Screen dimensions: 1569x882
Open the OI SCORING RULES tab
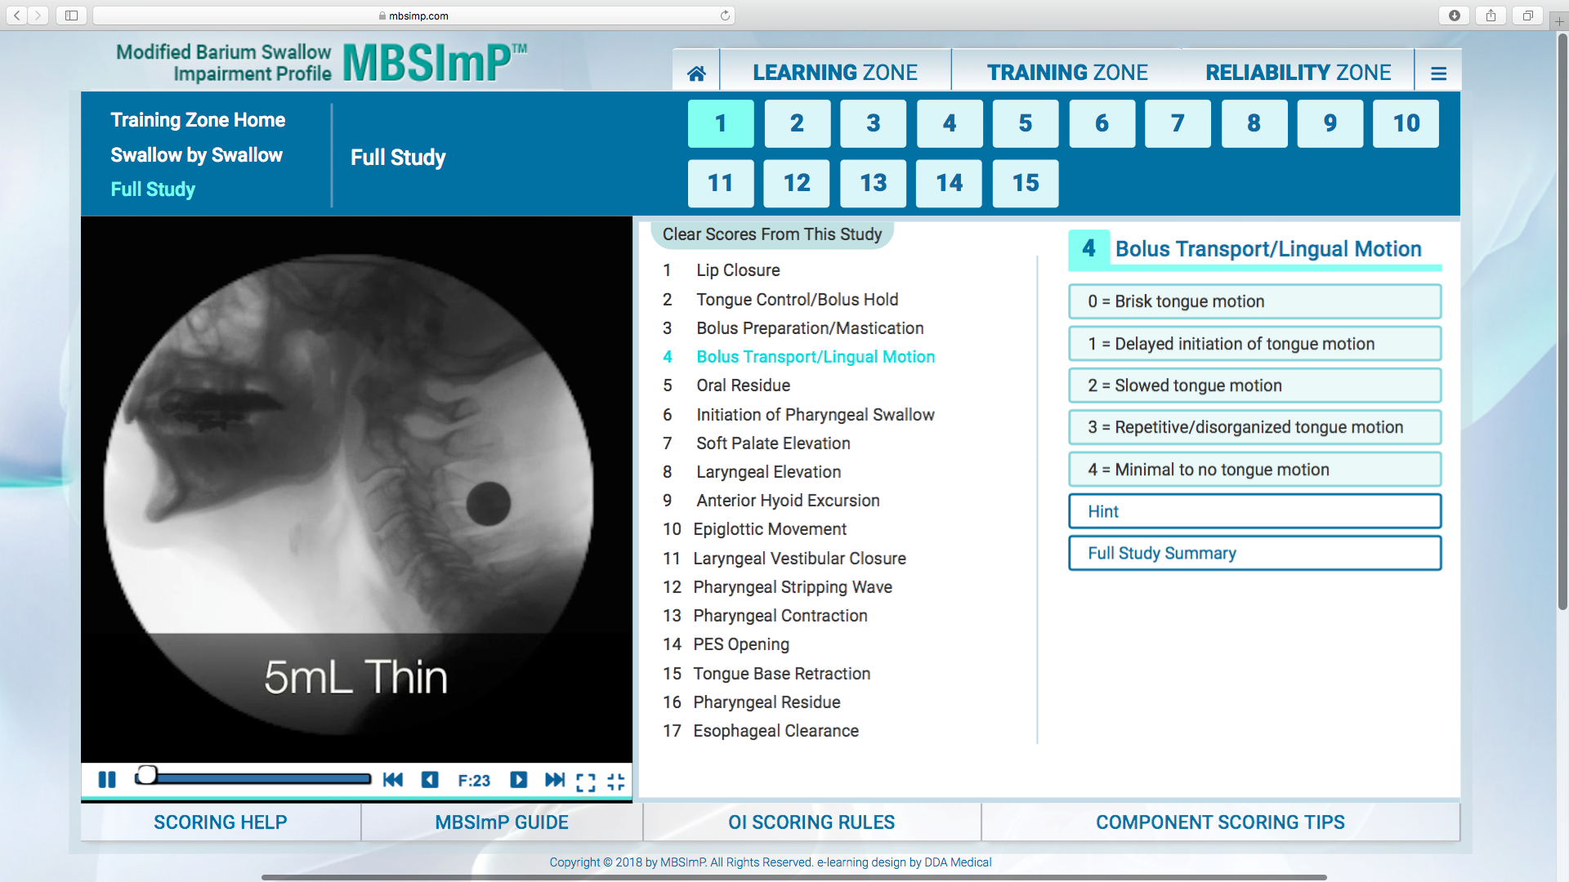pyautogui.click(x=811, y=822)
